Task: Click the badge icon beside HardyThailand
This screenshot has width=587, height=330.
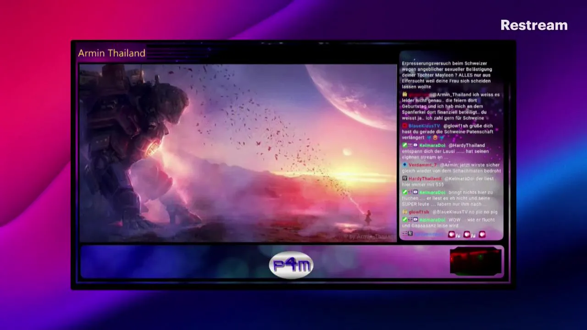Action: click(x=405, y=179)
